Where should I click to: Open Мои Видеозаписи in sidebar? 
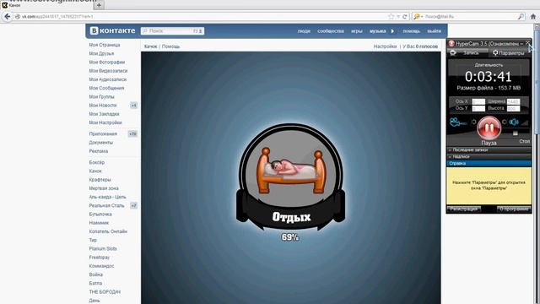[x=109, y=71]
